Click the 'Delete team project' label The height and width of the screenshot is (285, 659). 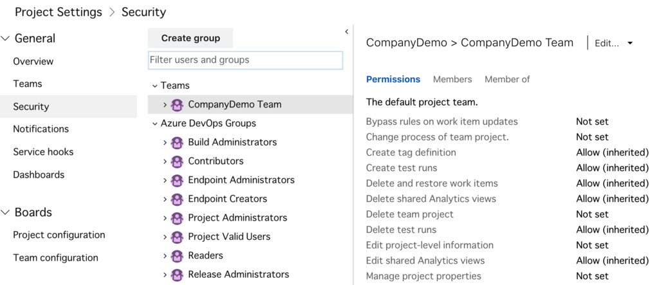(410, 214)
